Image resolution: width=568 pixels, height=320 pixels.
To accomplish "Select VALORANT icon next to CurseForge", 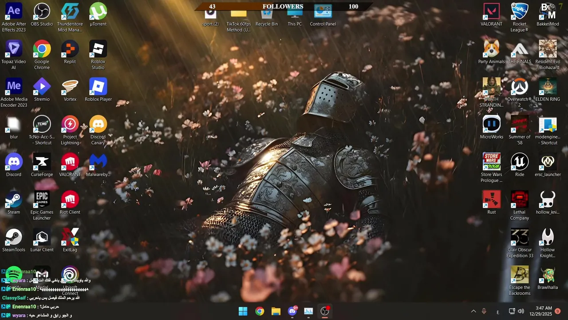I will [x=70, y=166].
